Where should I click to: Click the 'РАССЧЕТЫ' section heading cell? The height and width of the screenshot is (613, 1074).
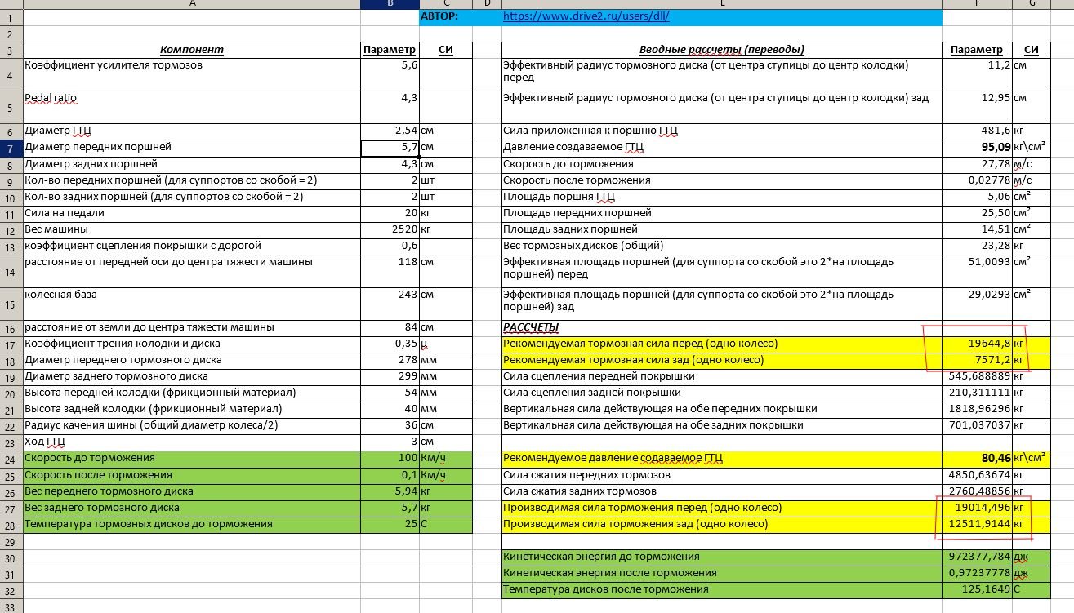tap(722, 327)
